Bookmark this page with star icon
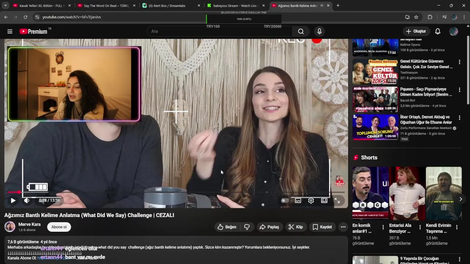This screenshot has height=264, width=470. (416, 17)
